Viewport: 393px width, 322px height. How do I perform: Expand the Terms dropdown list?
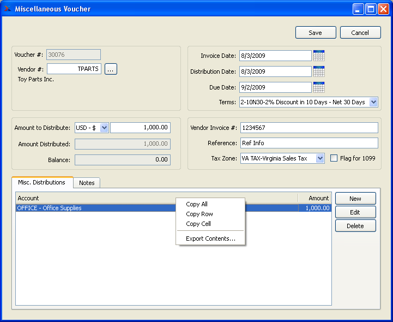pyautogui.click(x=373, y=102)
